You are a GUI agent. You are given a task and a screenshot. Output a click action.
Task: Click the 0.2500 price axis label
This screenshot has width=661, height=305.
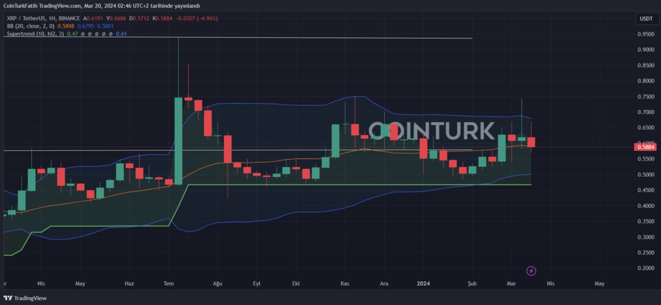[647, 253]
